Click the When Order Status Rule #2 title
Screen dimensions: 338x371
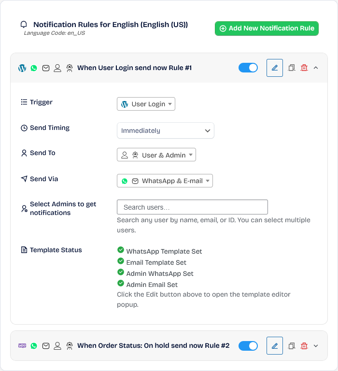[153, 346]
